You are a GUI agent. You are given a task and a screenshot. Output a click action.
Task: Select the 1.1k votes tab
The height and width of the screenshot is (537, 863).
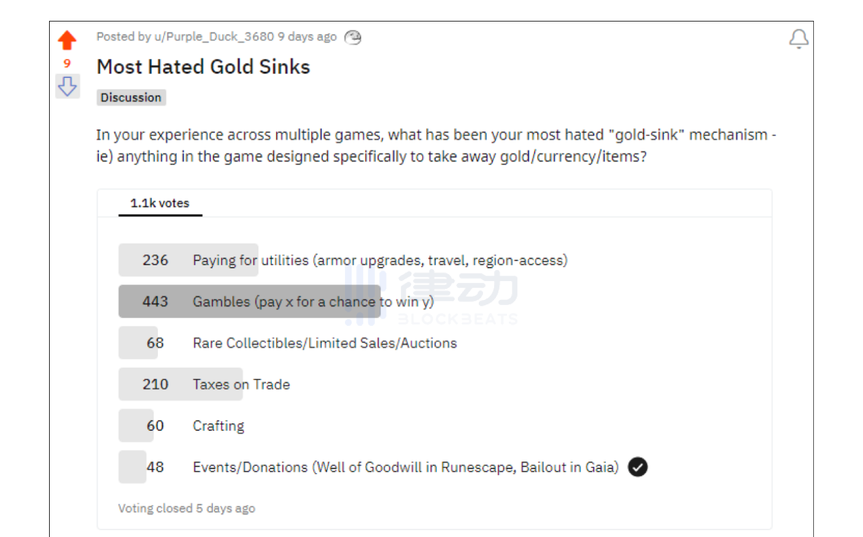click(160, 203)
